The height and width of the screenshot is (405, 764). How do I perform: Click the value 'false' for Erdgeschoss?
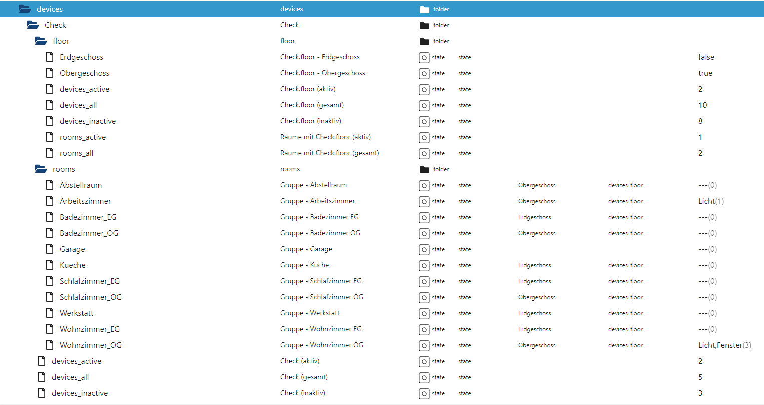click(x=706, y=57)
